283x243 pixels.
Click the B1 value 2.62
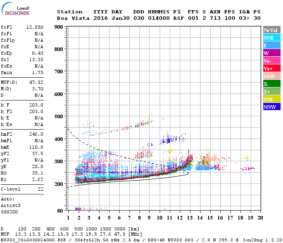point(38,179)
